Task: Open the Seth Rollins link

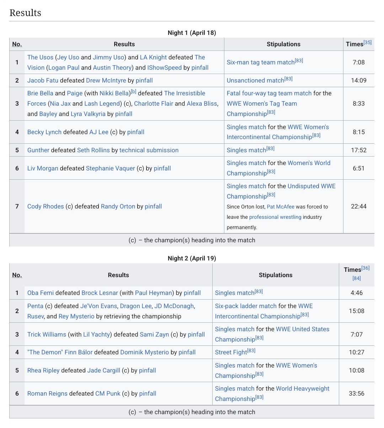Action: (x=94, y=150)
